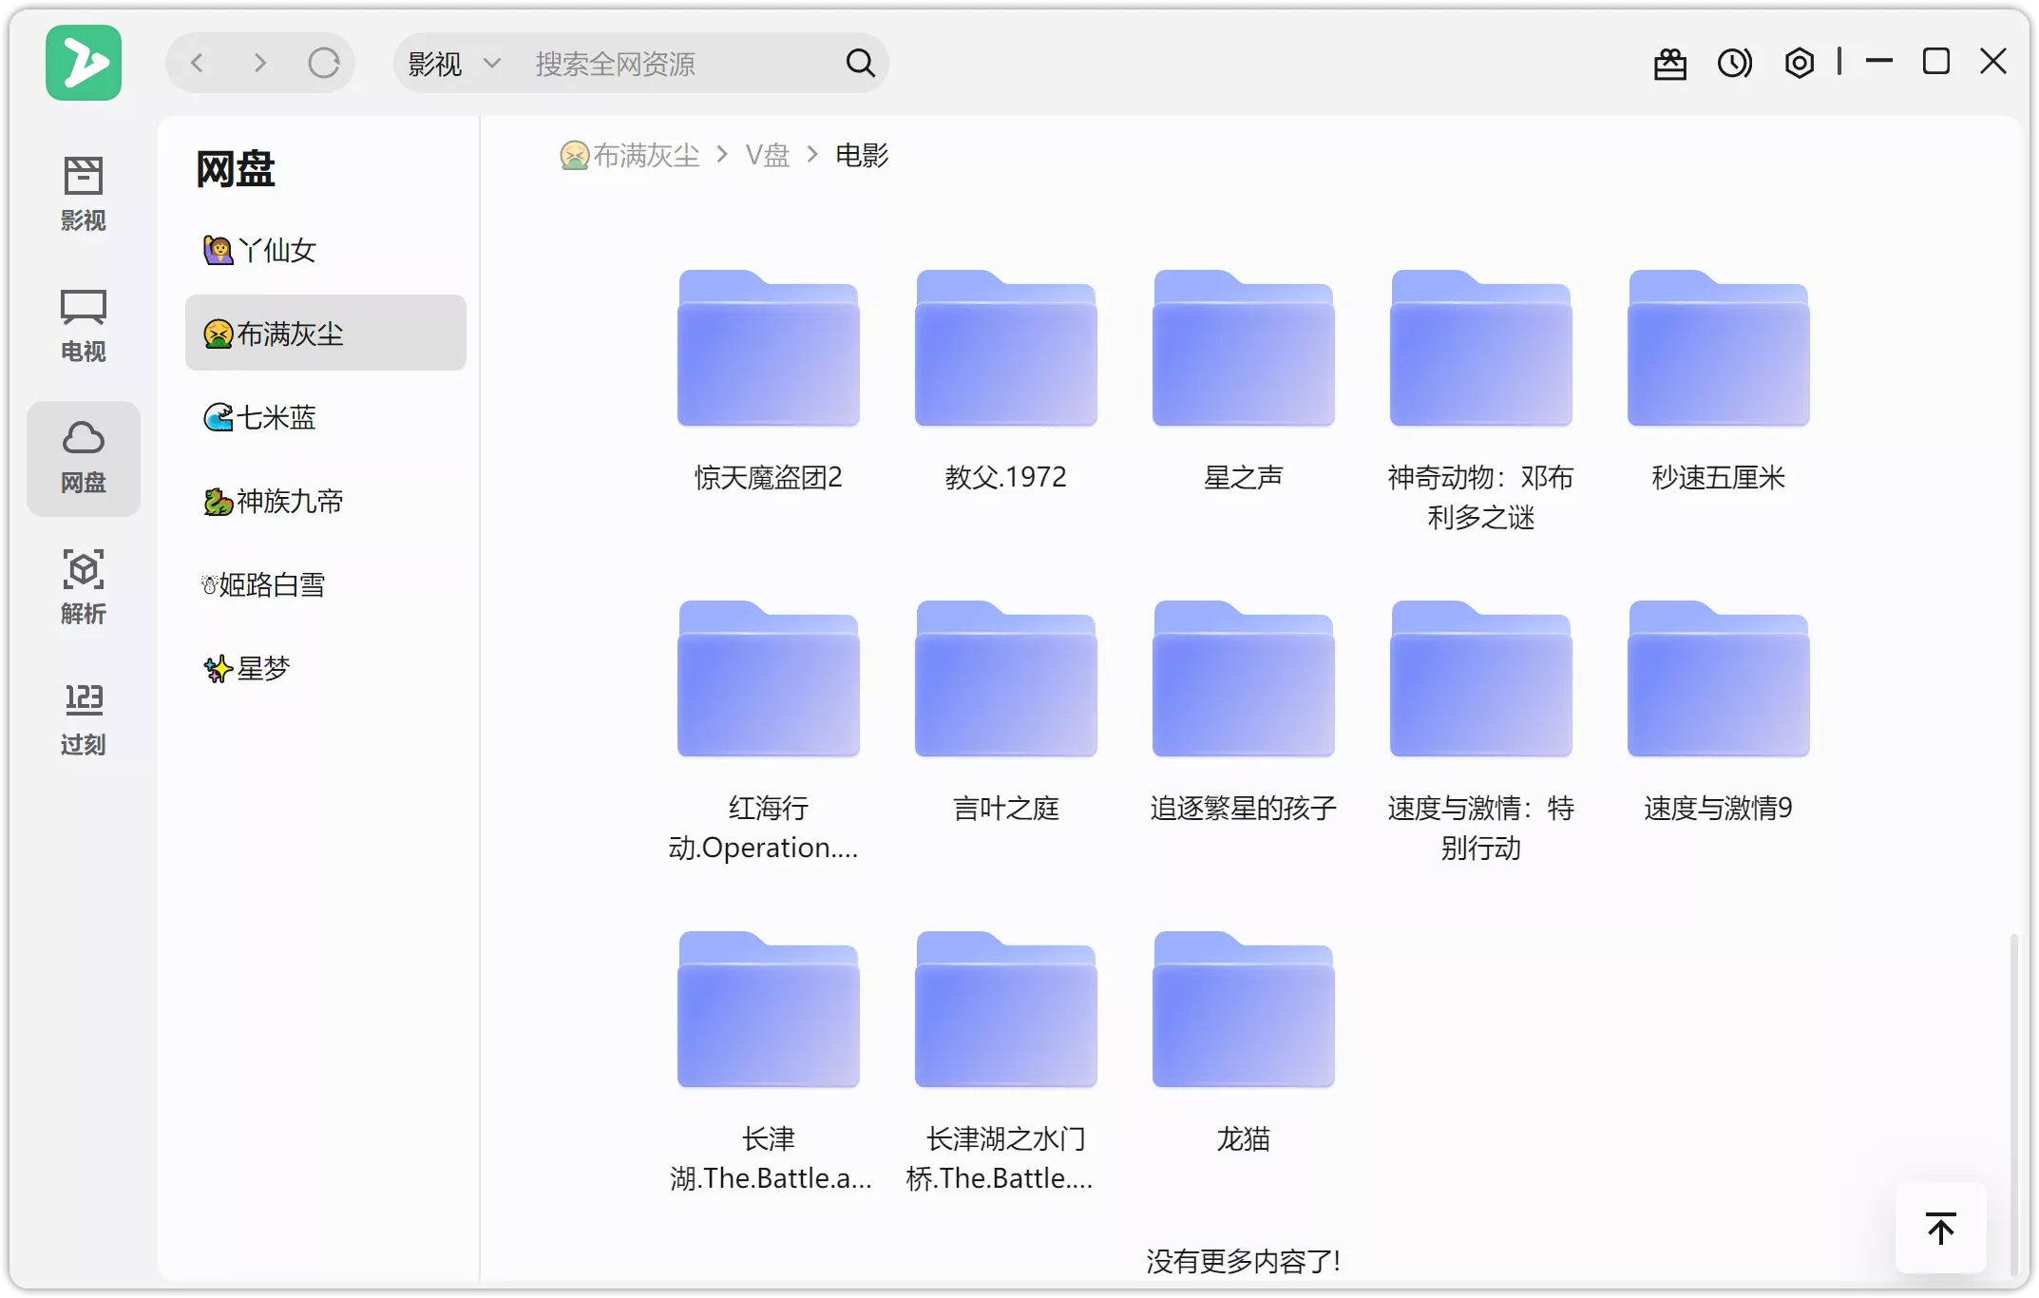Switch to the 七米蓝 account

tap(275, 416)
